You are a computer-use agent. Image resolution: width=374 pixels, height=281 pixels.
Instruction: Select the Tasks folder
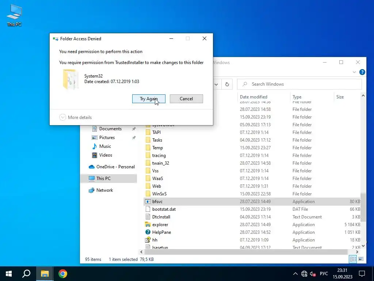(157, 140)
